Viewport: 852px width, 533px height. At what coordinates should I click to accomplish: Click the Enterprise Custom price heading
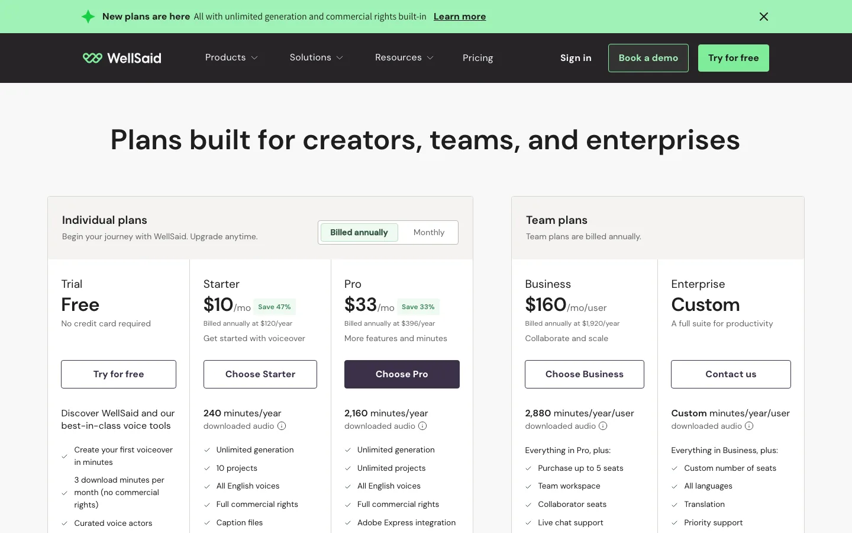705,304
